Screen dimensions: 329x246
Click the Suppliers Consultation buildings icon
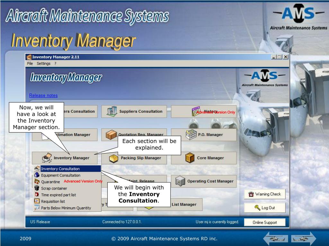coord(112,111)
